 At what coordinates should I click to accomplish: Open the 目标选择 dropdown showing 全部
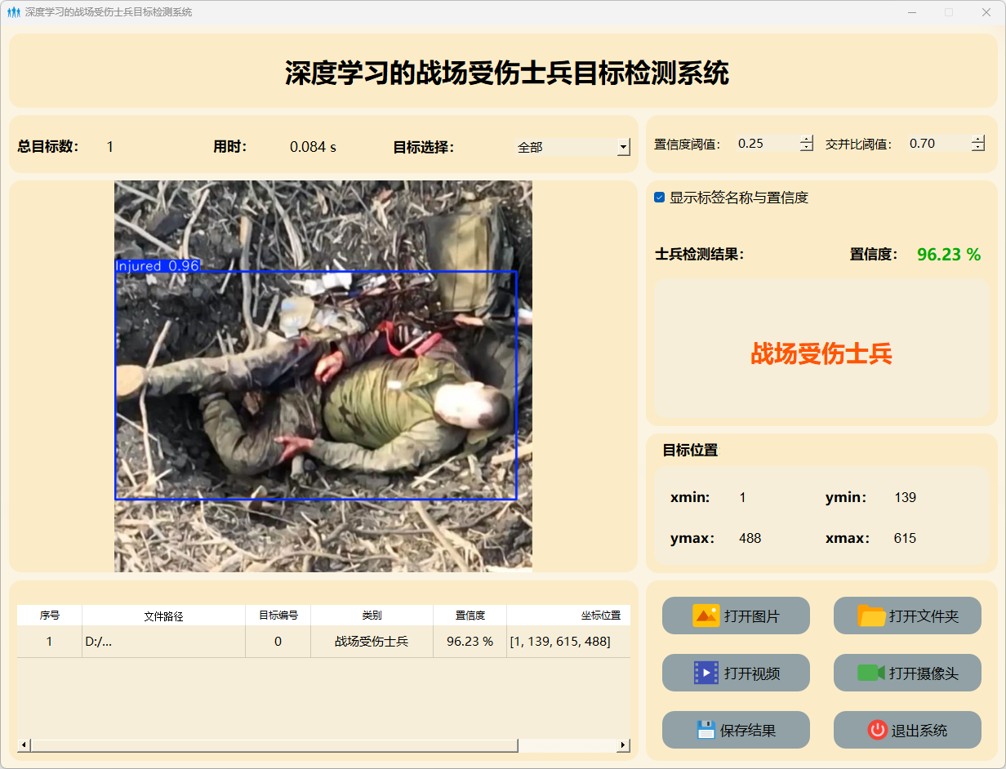click(x=623, y=148)
